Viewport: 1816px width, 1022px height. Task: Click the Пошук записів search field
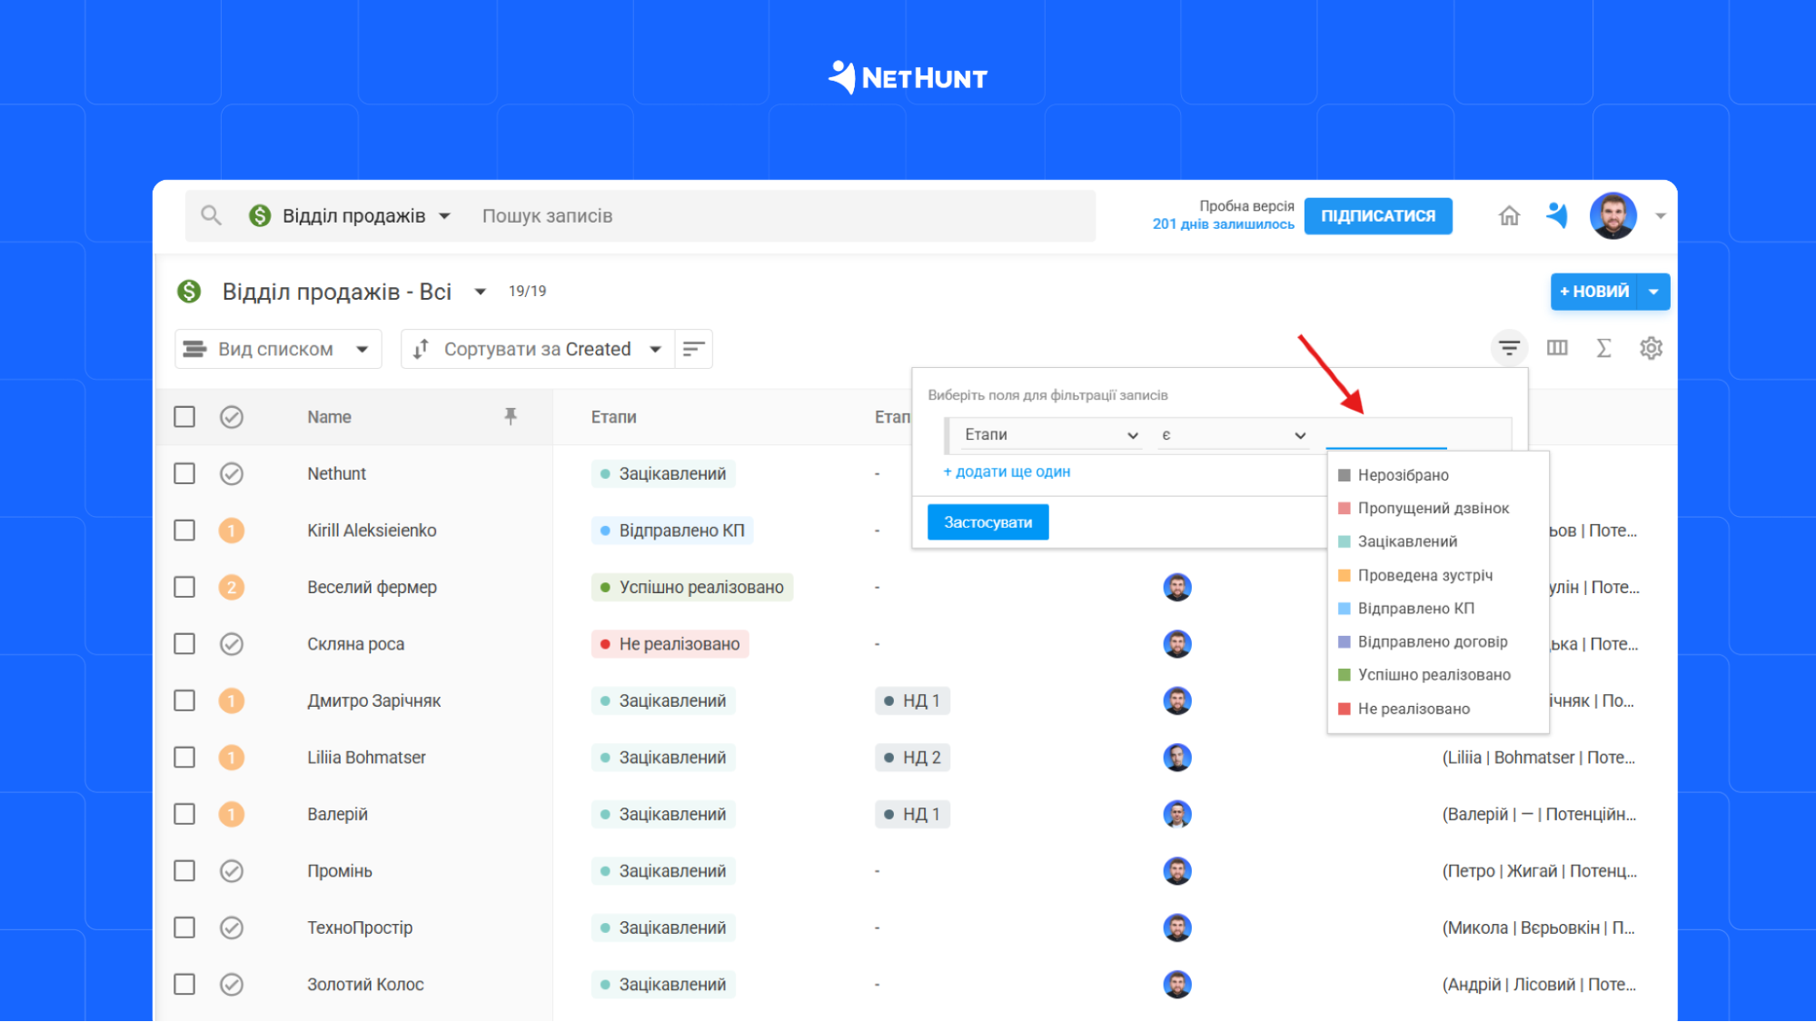(x=781, y=216)
